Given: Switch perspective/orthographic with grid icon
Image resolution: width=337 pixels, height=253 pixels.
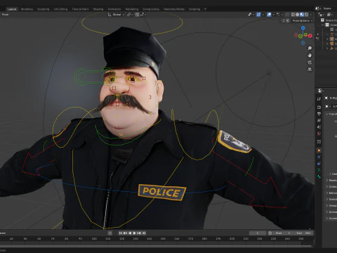Looking at the screenshot, I should pyautogui.click(x=310, y=70).
